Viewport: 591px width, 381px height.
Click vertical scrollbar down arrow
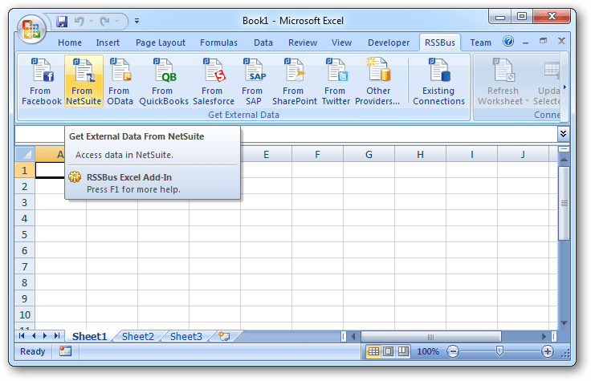564,322
